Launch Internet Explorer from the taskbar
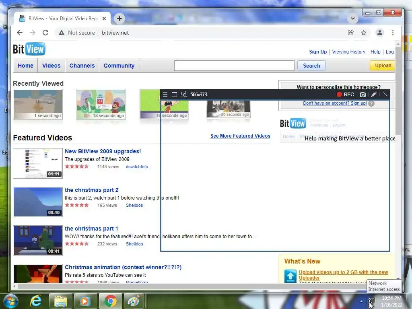 (x=36, y=301)
